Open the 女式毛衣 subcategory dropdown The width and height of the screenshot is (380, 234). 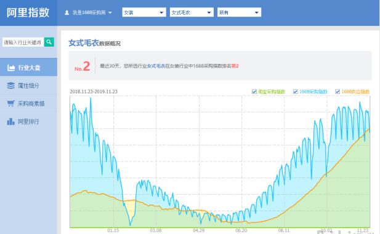192,12
